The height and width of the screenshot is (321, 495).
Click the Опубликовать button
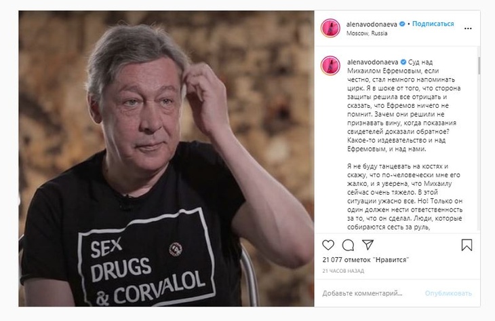(448, 293)
